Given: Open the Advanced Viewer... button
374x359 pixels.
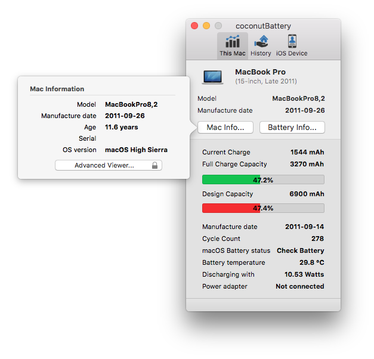Looking at the screenshot, I should [x=109, y=165].
